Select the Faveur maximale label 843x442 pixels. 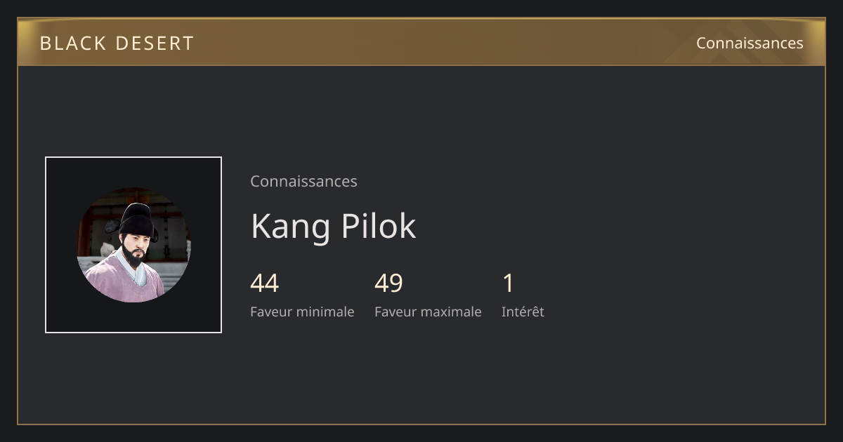(428, 312)
